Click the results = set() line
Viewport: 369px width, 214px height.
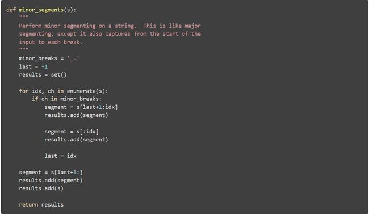coord(43,75)
